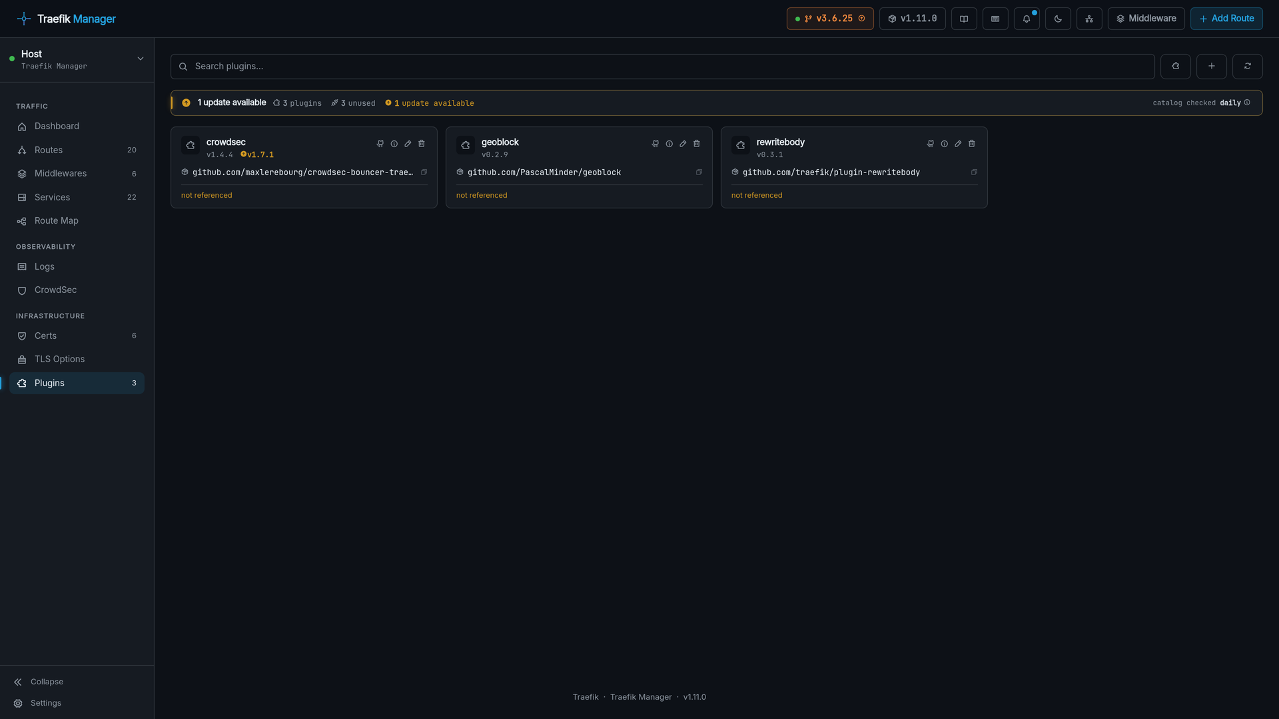Copy the rewritebody module path

[974, 172]
